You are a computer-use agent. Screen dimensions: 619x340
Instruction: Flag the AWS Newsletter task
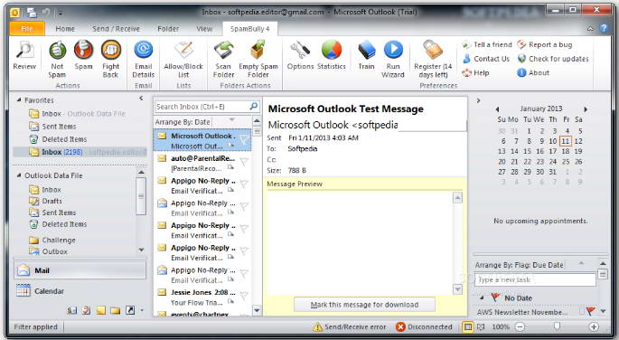(x=591, y=312)
